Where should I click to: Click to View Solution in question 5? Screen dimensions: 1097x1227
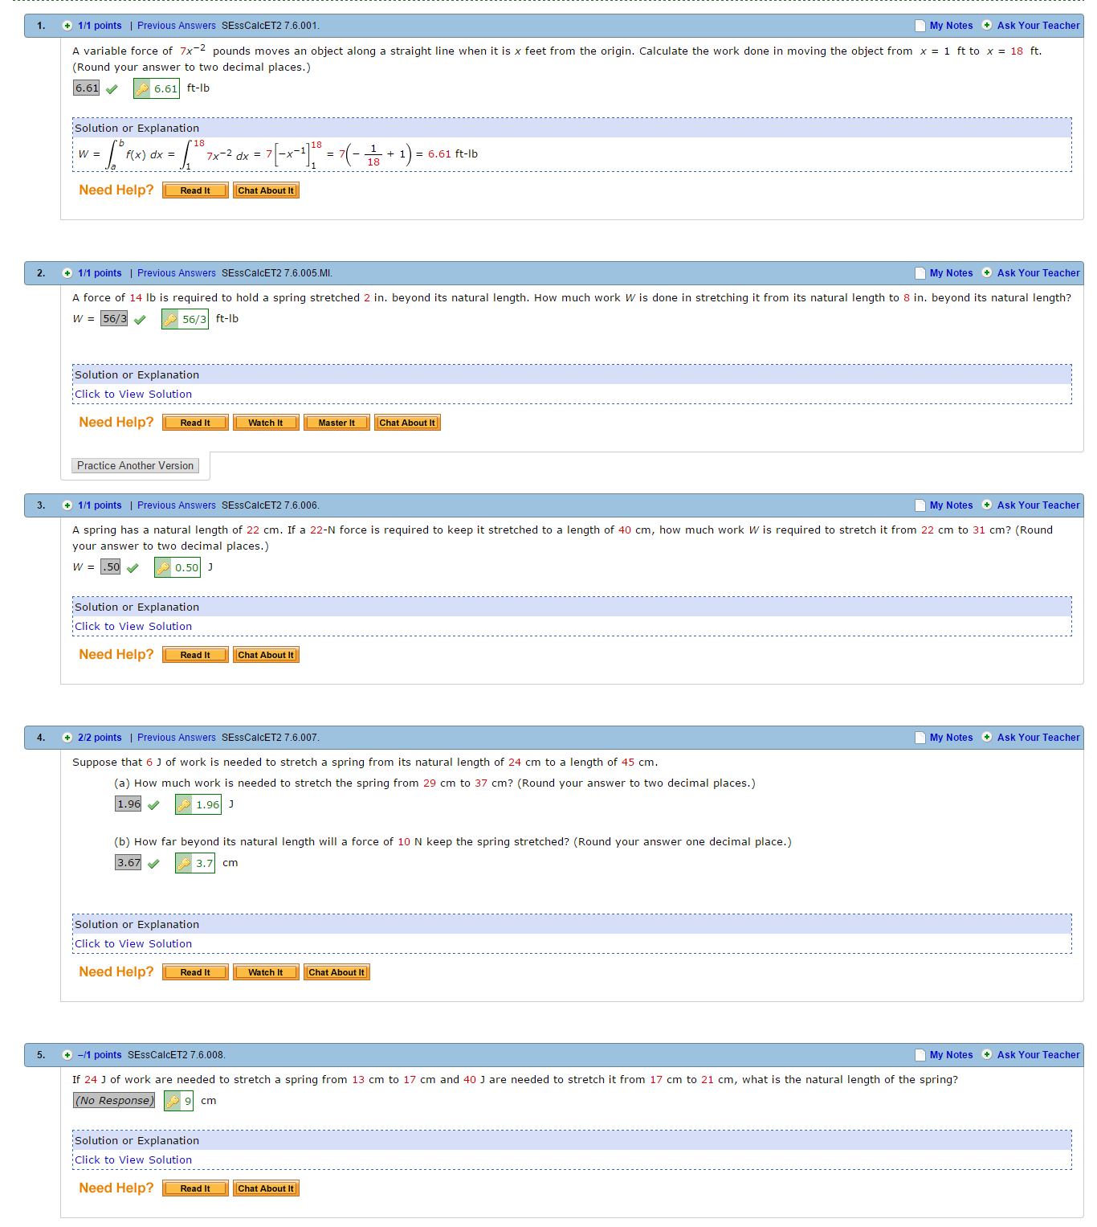tap(133, 1160)
